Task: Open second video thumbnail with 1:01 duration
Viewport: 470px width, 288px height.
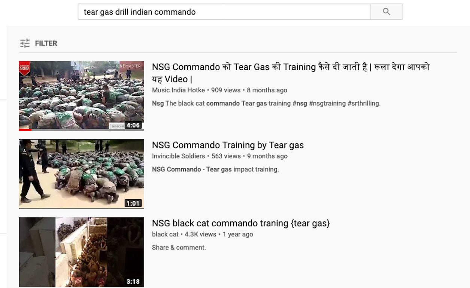Action: coord(81,174)
